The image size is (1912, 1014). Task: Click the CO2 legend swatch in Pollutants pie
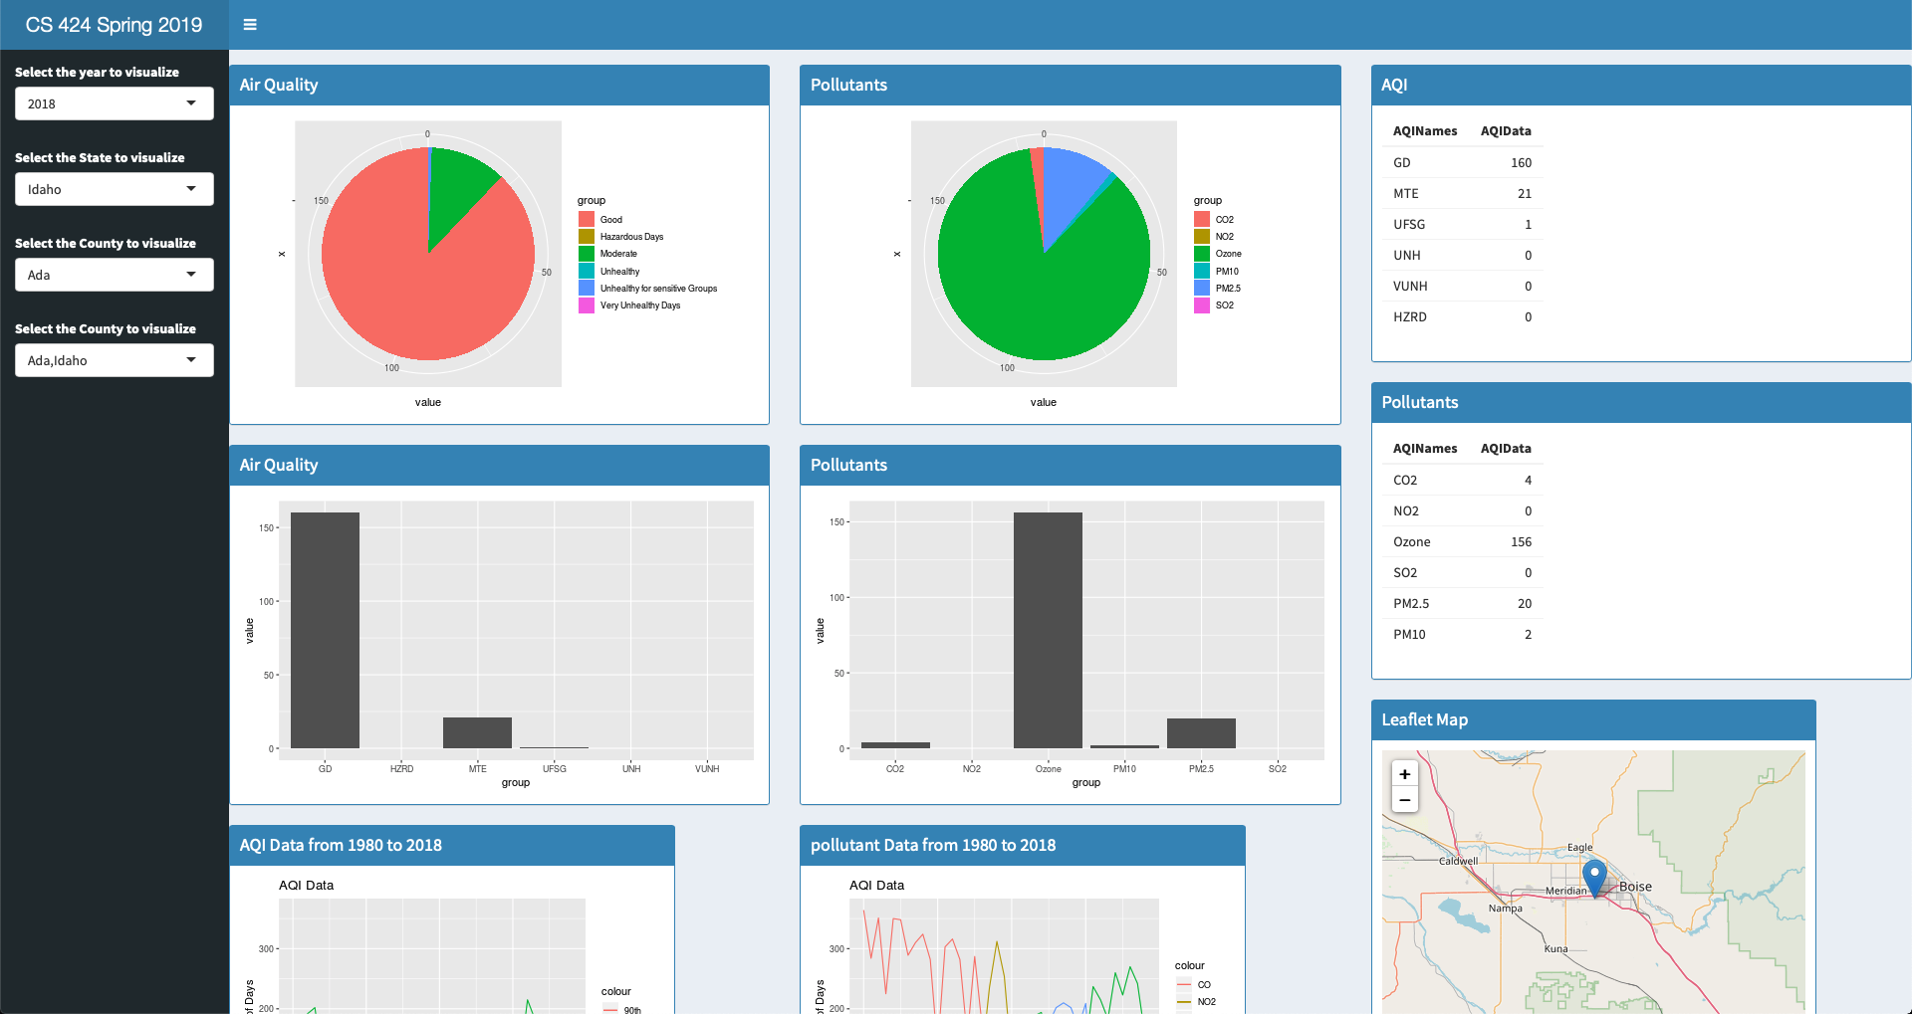[x=1202, y=219]
